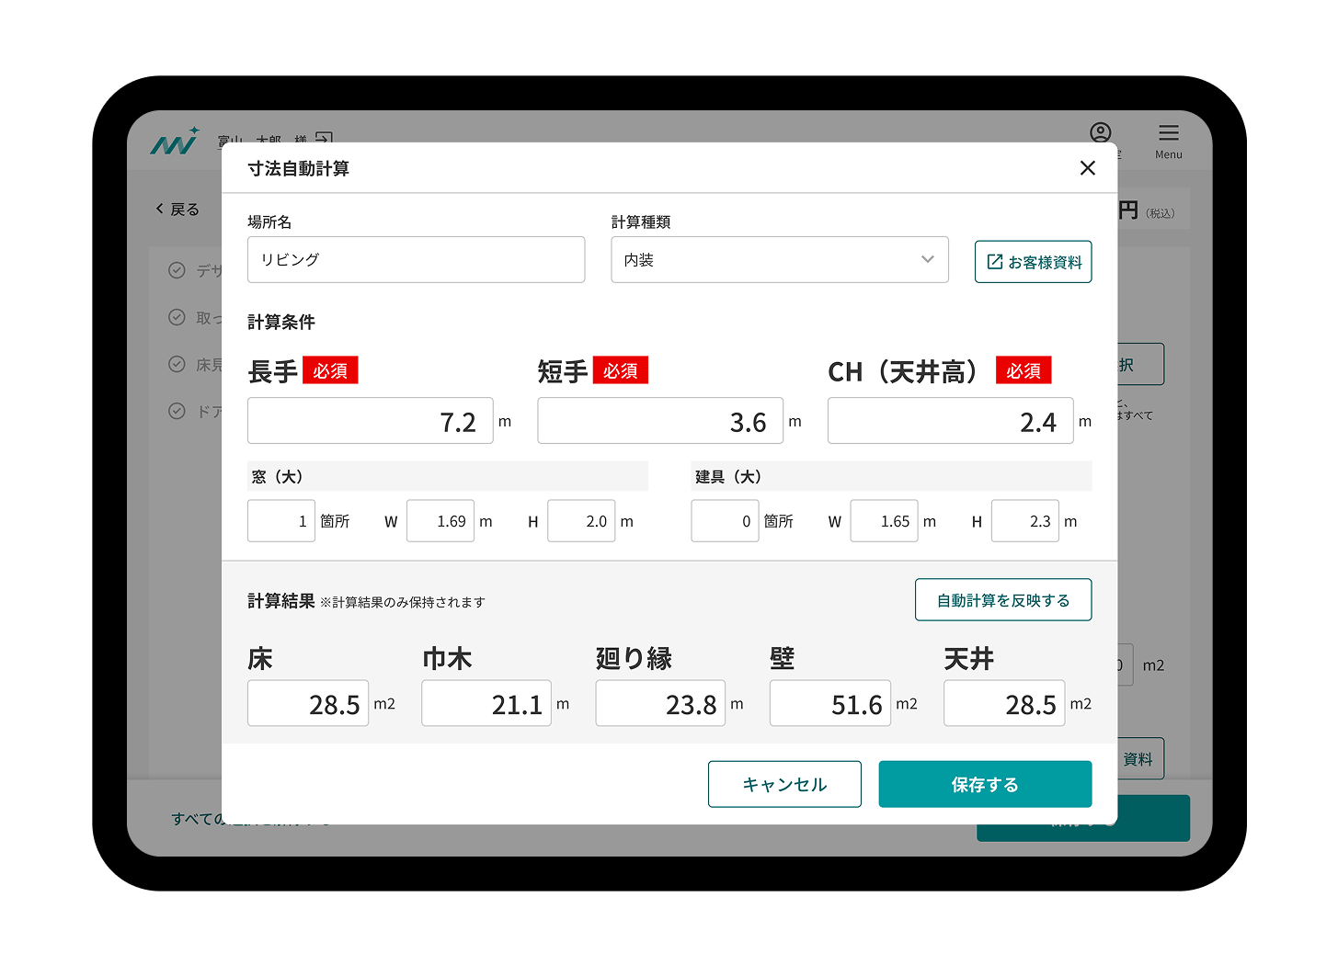
Task: Click the 窓（大）width W field
Action: point(440,521)
